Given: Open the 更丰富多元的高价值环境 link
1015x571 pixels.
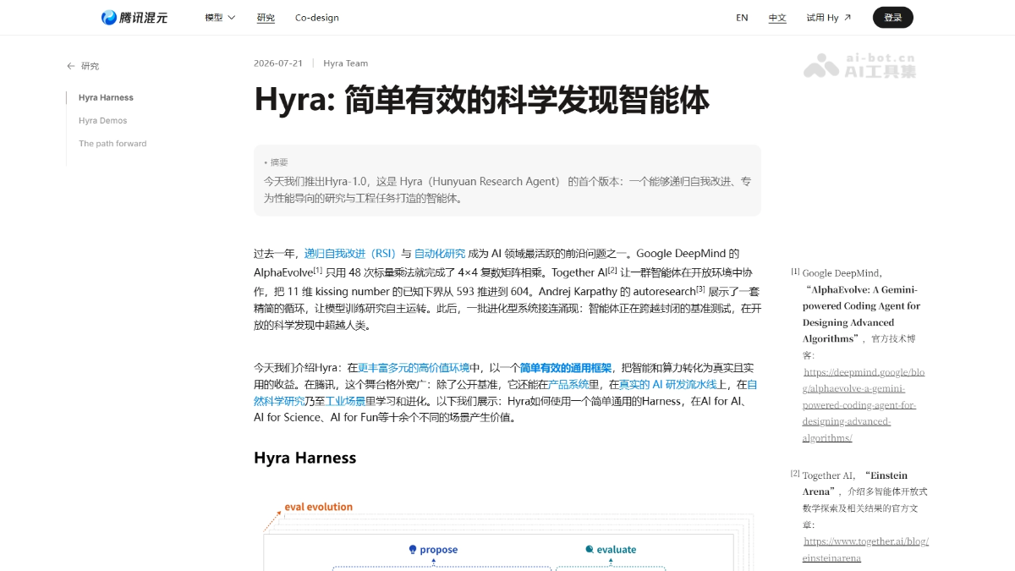Looking at the screenshot, I should [414, 368].
